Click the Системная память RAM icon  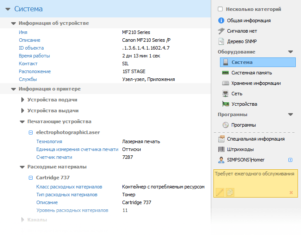click(225, 73)
